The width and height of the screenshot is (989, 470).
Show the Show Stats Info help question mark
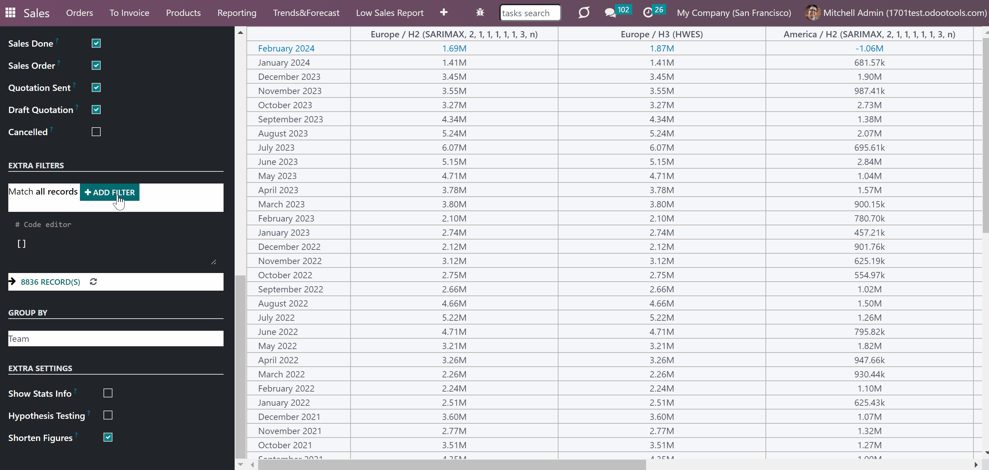coord(75,390)
